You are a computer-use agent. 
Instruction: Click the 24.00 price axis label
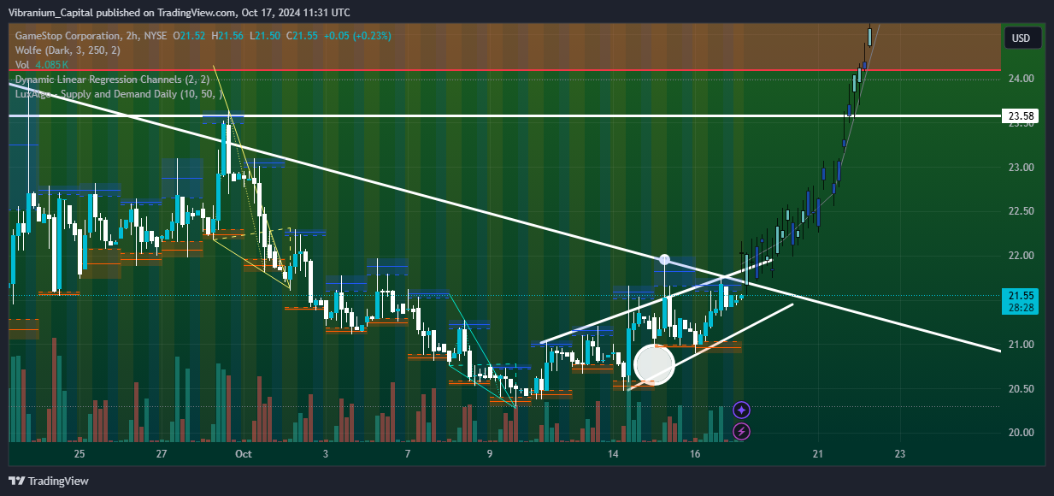(x=1022, y=79)
